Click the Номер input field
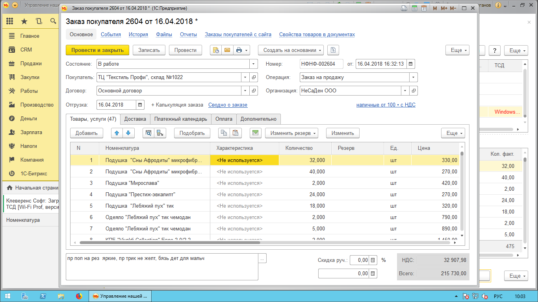The image size is (538, 302). (321, 64)
